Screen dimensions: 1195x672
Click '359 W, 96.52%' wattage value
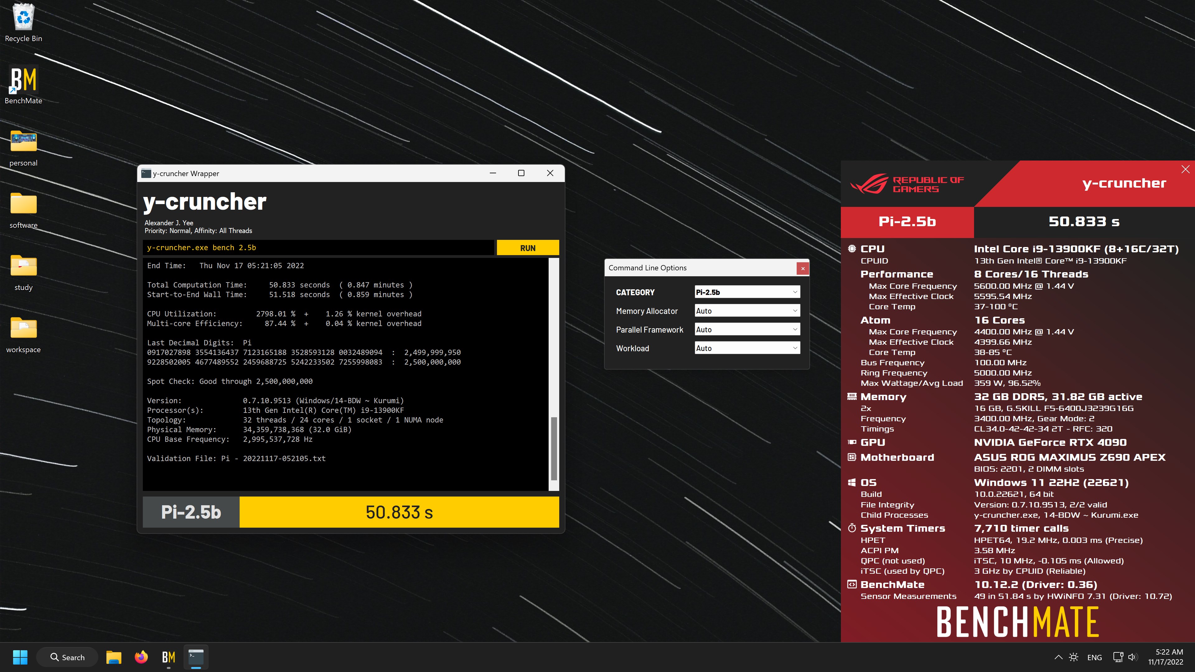[1007, 383]
